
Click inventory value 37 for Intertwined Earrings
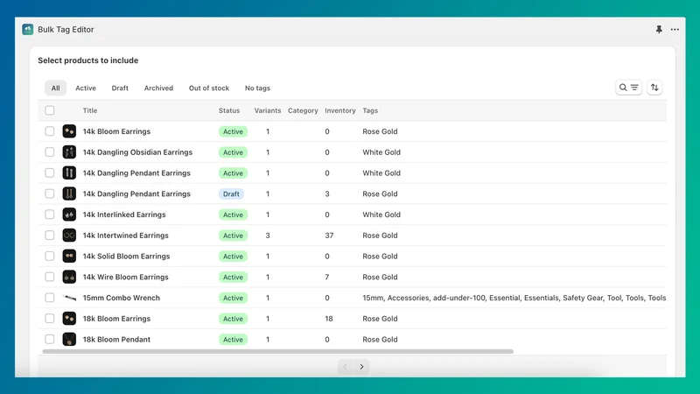click(x=329, y=236)
